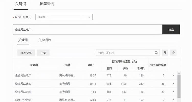Click the black 搜索 button
The width and height of the screenshot is (192, 102).
pyautogui.click(x=171, y=29)
